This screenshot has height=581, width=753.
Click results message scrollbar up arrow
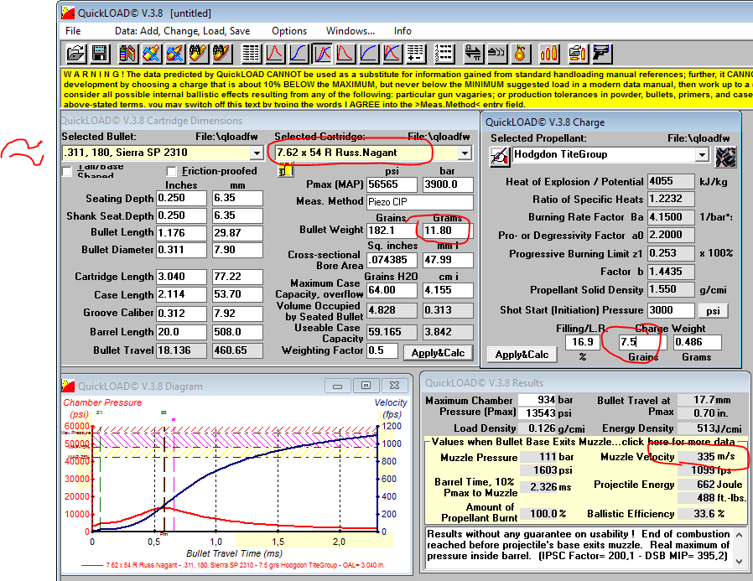pos(740,534)
